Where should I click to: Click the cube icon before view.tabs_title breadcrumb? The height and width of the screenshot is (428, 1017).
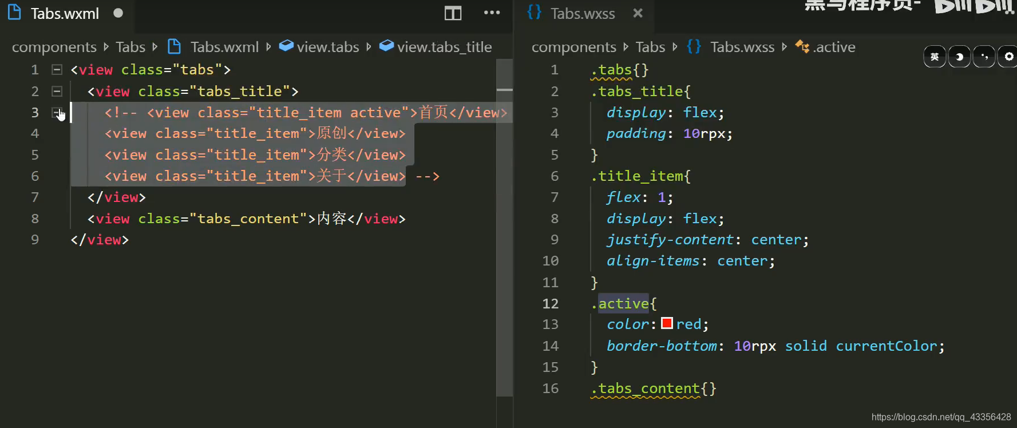coord(387,46)
